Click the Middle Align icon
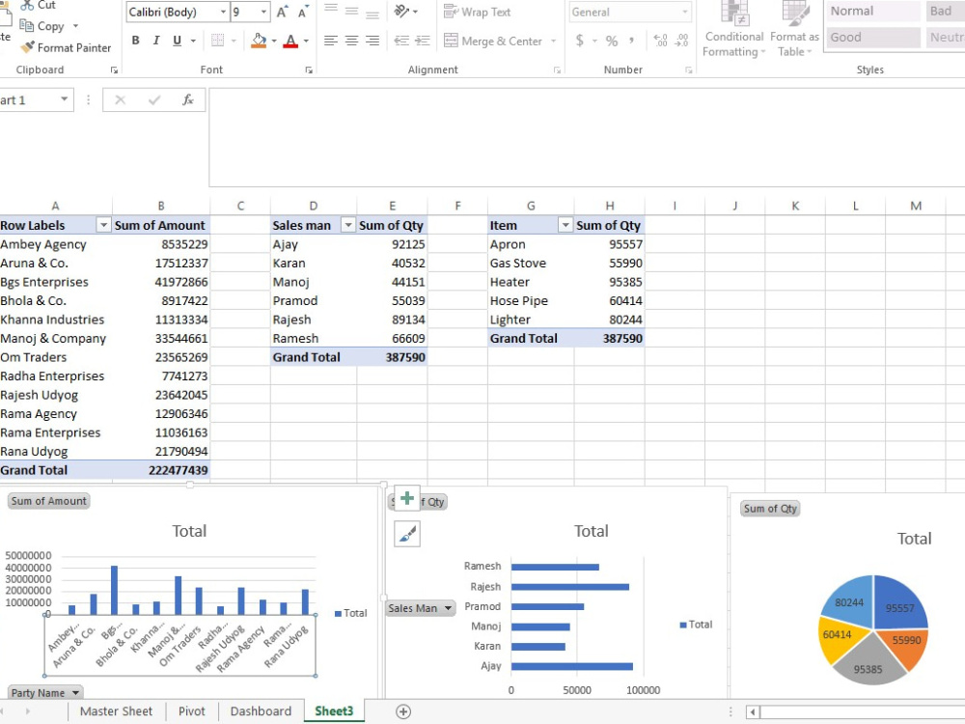 [x=351, y=11]
